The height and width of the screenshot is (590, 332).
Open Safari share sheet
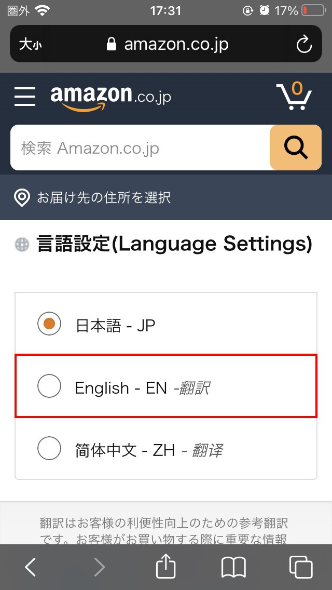(x=166, y=567)
